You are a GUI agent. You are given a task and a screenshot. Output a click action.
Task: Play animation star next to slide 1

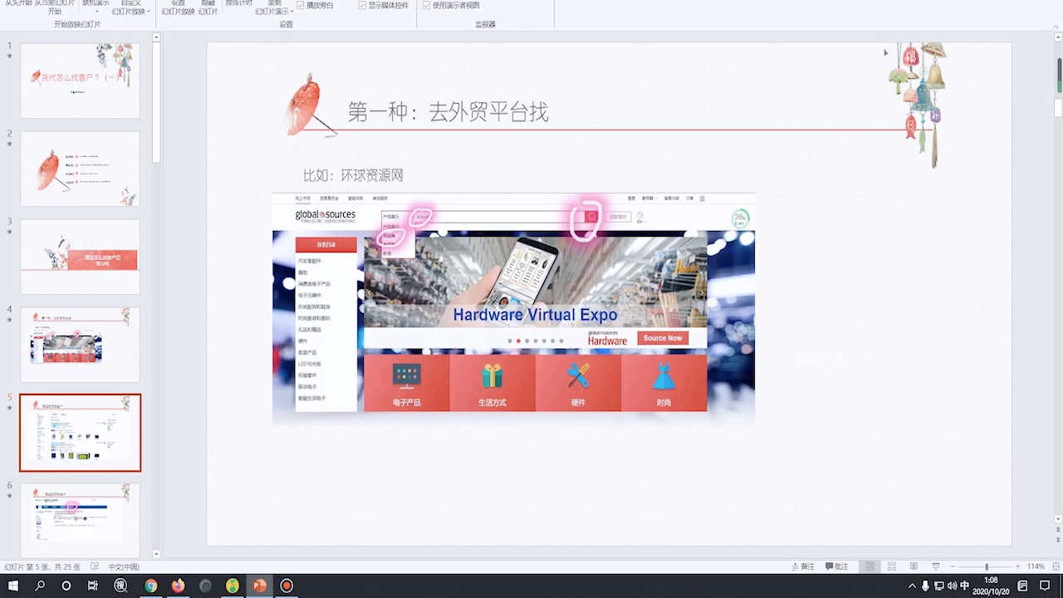click(x=9, y=56)
